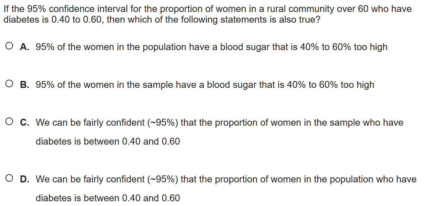Click the bold letter label "A."

[25, 47]
